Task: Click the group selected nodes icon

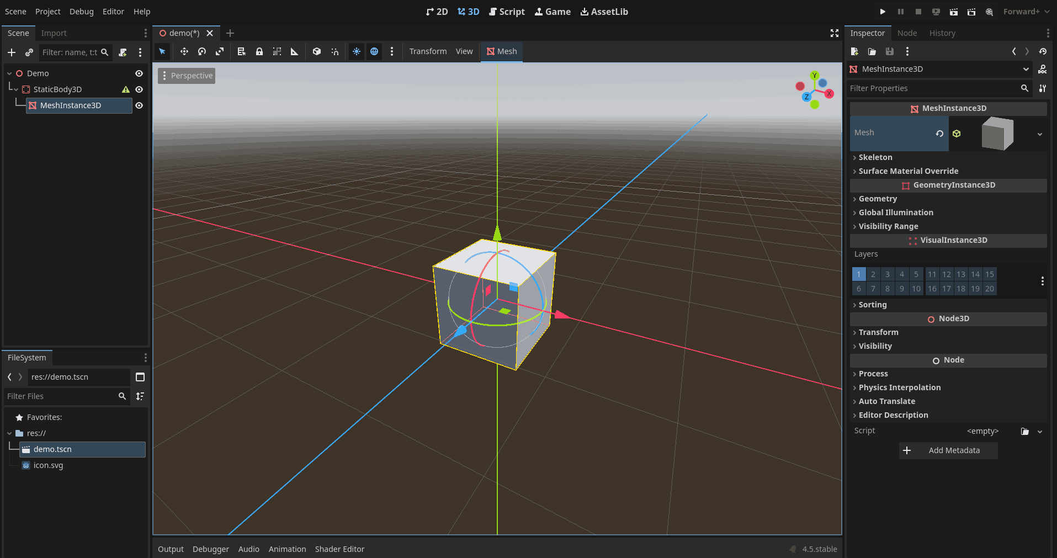Action: [277, 51]
